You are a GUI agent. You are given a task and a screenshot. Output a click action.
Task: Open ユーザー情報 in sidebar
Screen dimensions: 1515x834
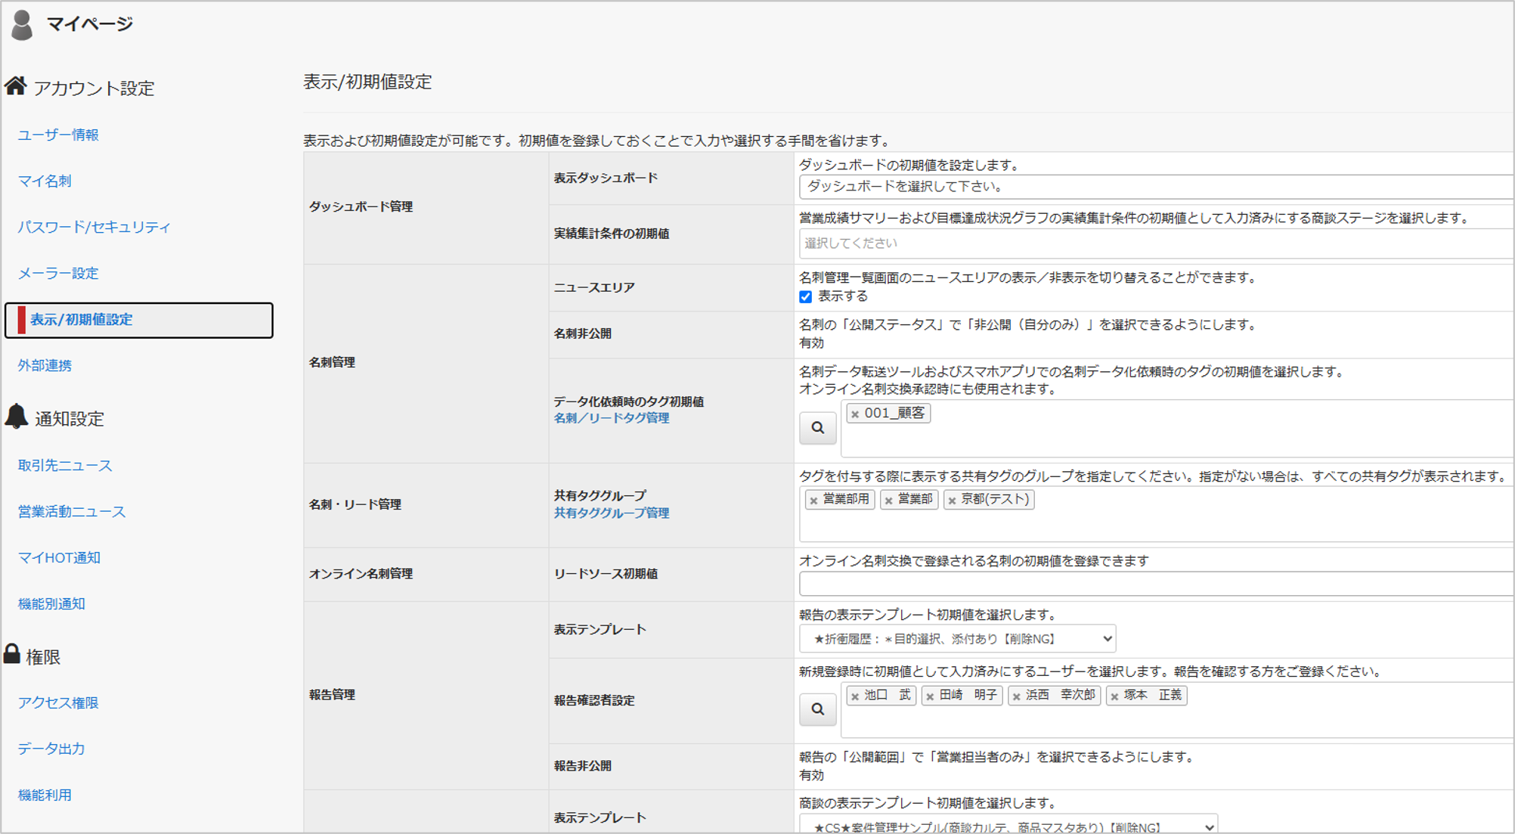click(x=58, y=135)
